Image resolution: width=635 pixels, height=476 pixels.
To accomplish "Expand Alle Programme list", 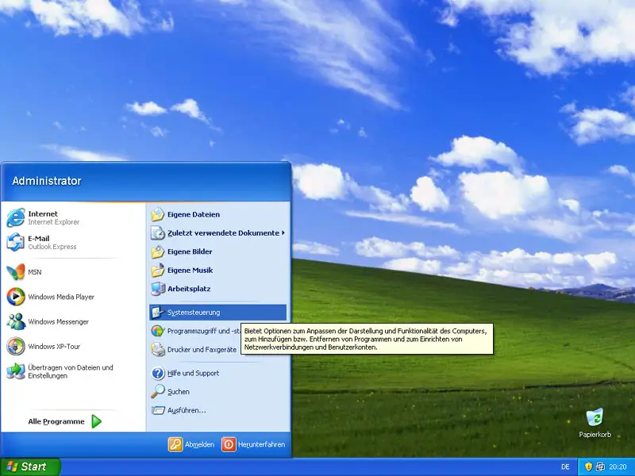I will (x=65, y=421).
